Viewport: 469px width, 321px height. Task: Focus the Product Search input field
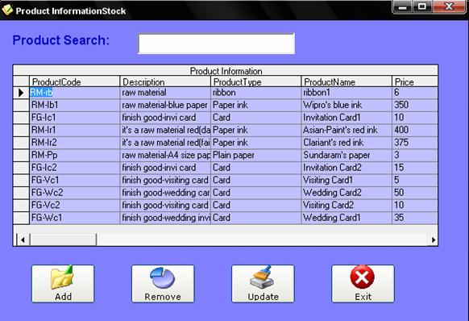coord(217,44)
